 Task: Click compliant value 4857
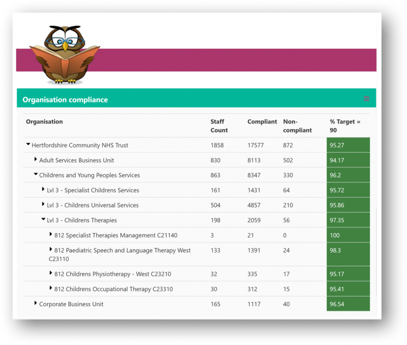[x=254, y=205]
